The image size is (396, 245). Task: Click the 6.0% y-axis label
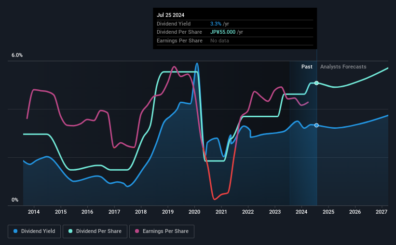point(17,55)
